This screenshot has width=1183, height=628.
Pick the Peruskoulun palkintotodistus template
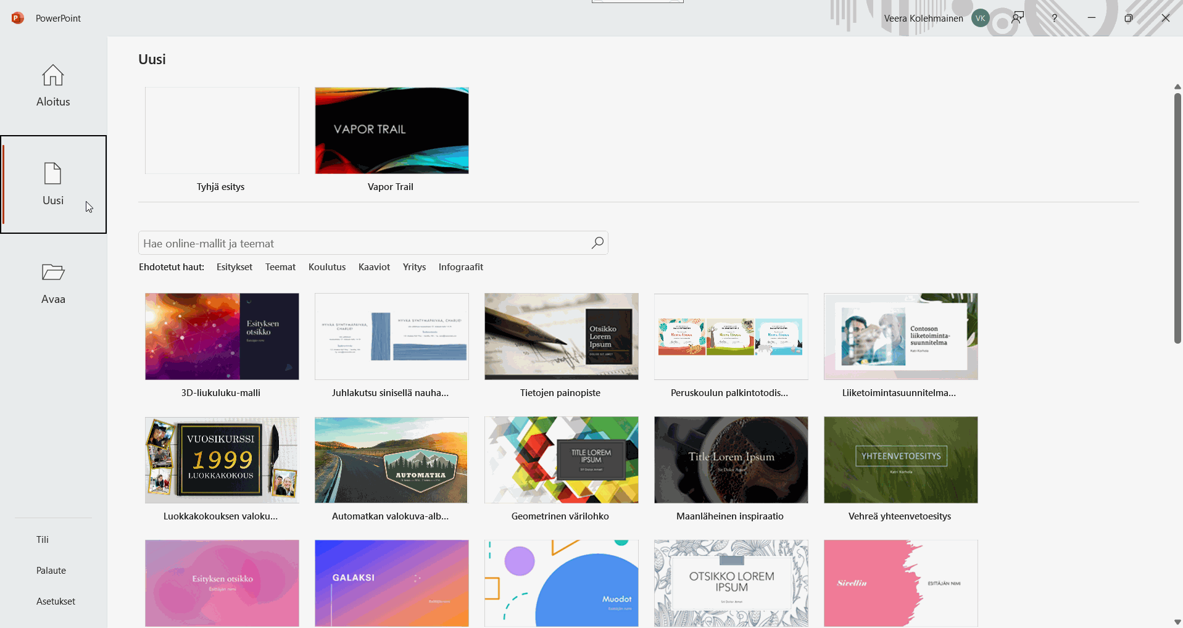(731, 336)
